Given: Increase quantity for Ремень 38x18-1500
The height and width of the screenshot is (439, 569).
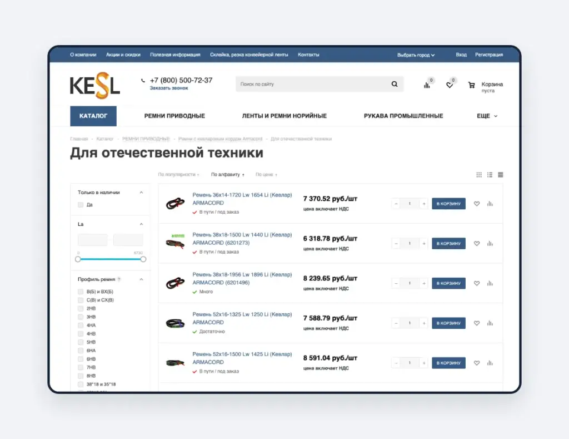Looking at the screenshot, I should [424, 244].
